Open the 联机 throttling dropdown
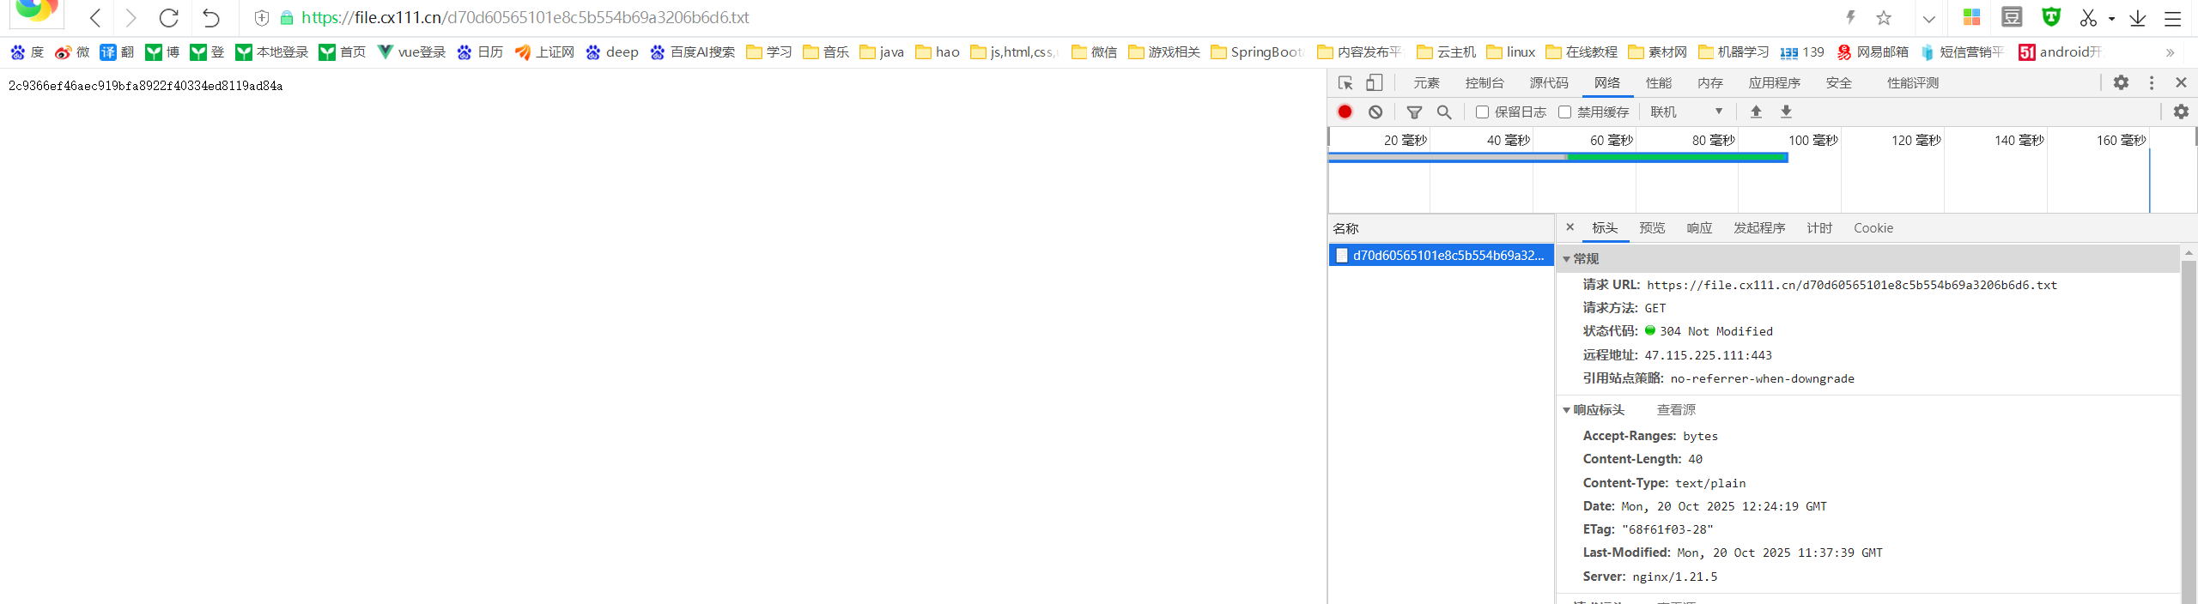This screenshot has height=604, width=2198. (1686, 112)
